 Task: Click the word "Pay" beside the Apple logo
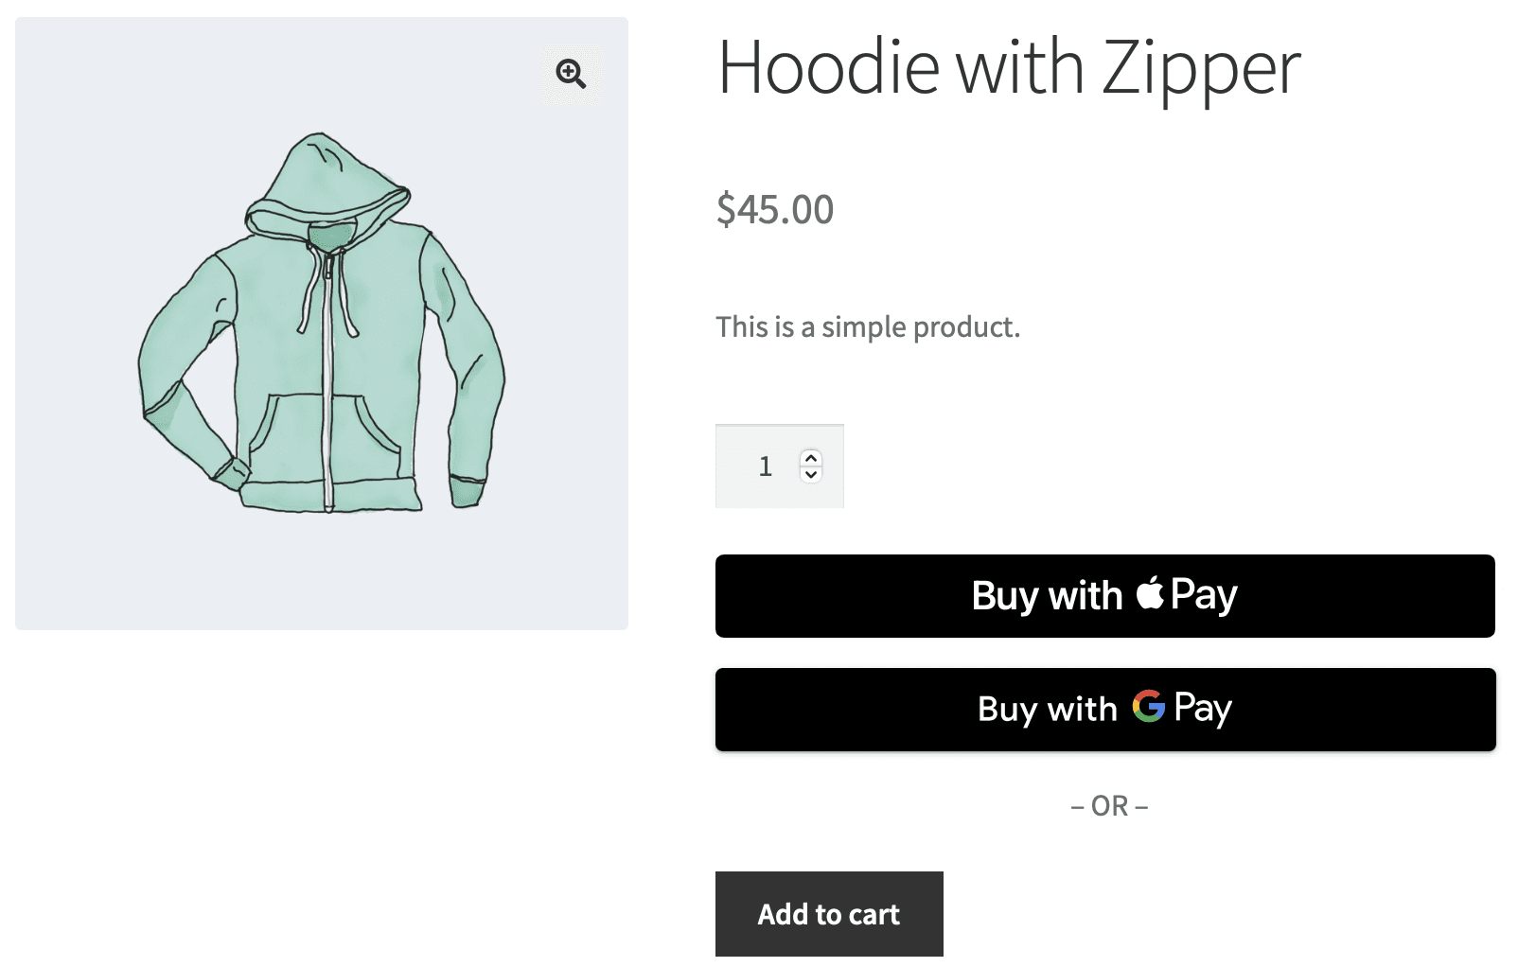1204,595
